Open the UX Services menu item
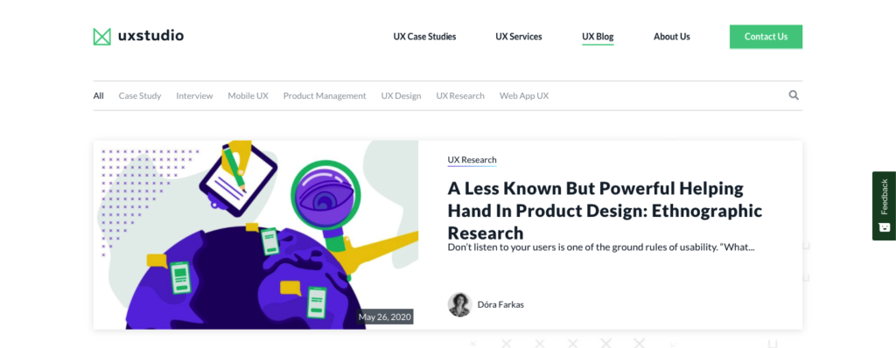Screen dimensions: 896x348 (x=519, y=37)
